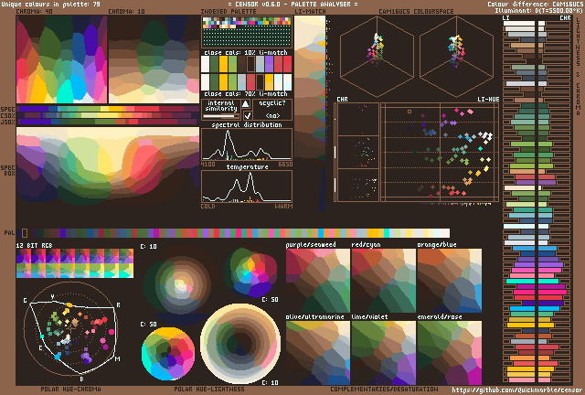585x395 pixels.
Task: Click the large cream-rimmed polar hue-lightness disc
Action: 240,344
